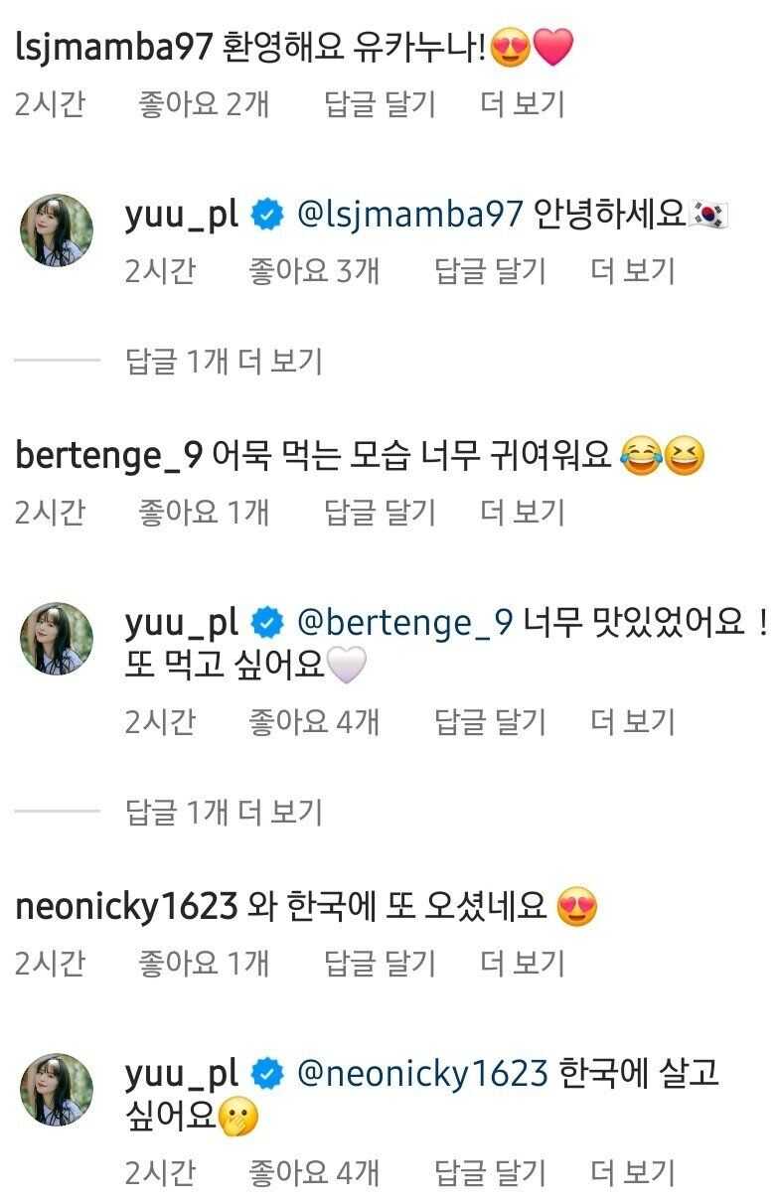Click the verified badge in the bertenge_9 reply
The width and height of the screenshot is (778, 1204).
click(x=266, y=624)
